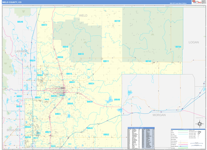207x150 pixels.
Task: Click the MORGAN county name label
Action: [159, 115]
